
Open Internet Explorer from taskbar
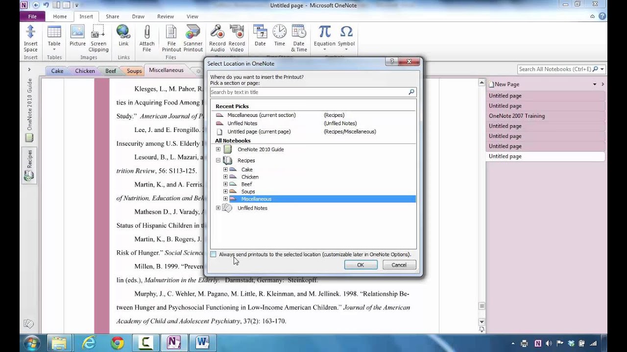[x=89, y=343]
